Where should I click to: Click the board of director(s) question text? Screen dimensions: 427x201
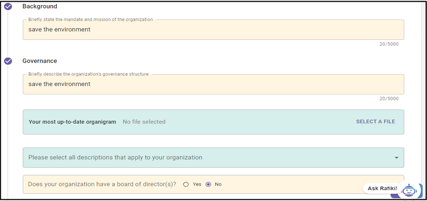[x=102, y=184]
